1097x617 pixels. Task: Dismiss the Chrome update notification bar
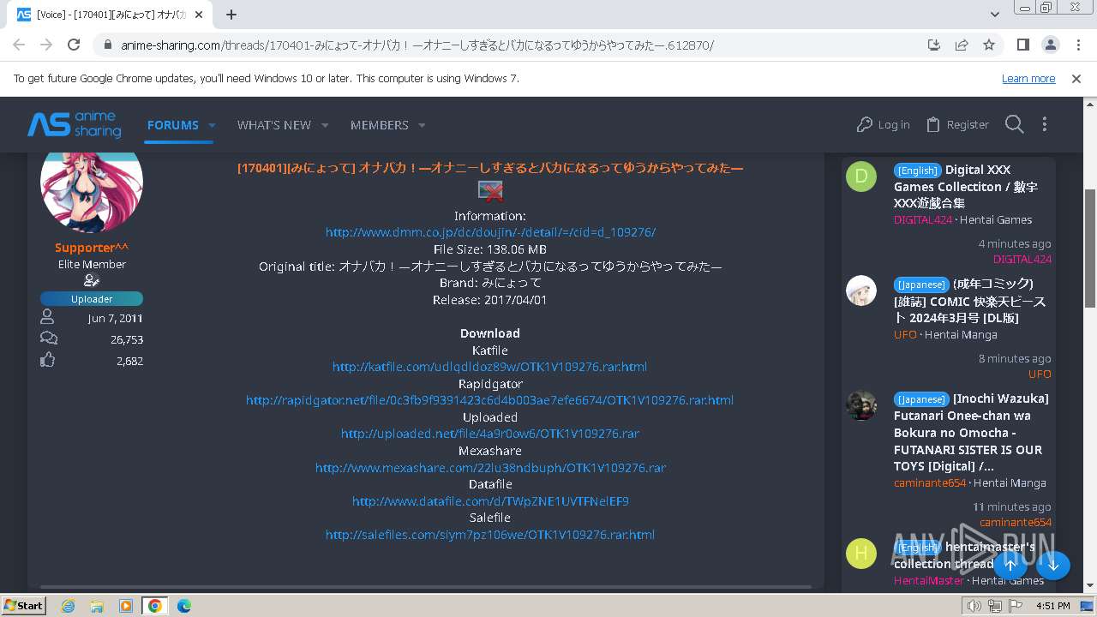pos(1076,78)
